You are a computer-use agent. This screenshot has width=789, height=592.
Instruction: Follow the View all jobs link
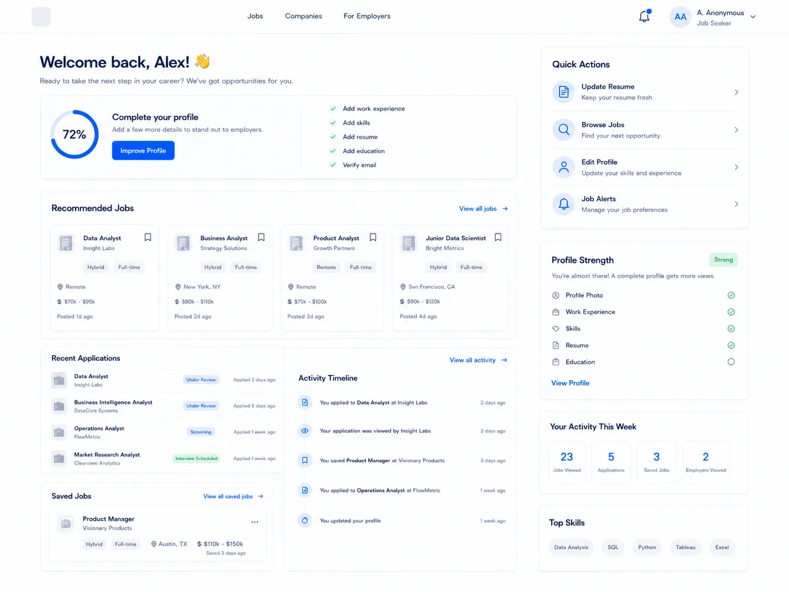coord(483,209)
